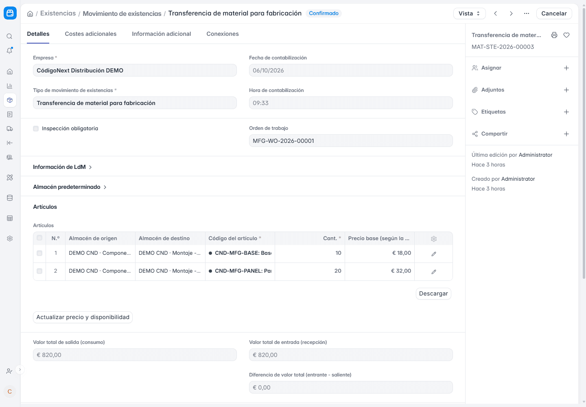586x407 pixels.
Task: Add assignment with Asignar plus
Action: (566, 68)
